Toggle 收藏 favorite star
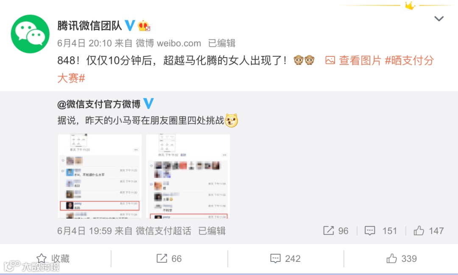The height and width of the screenshot is (275, 458). coord(53,258)
